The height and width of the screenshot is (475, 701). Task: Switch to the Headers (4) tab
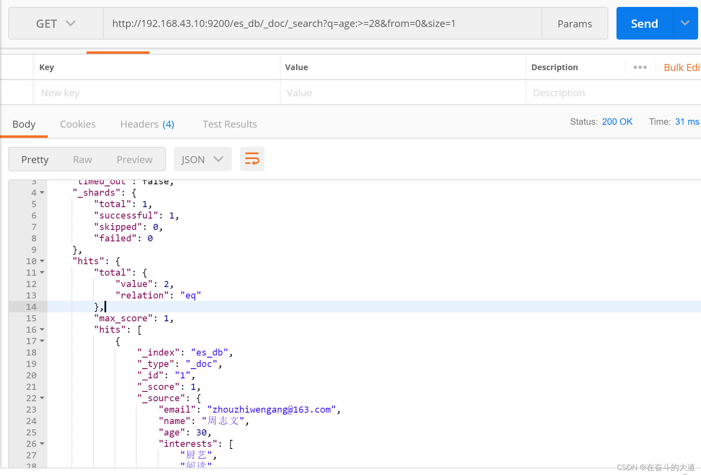[x=147, y=124]
